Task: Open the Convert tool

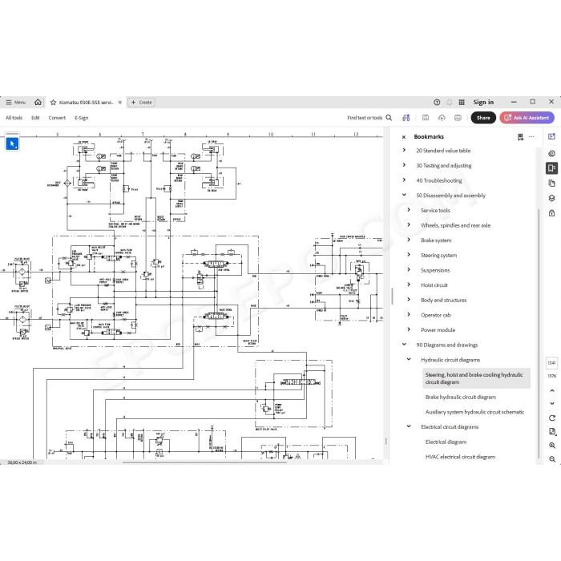Action: [x=57, y=118]
